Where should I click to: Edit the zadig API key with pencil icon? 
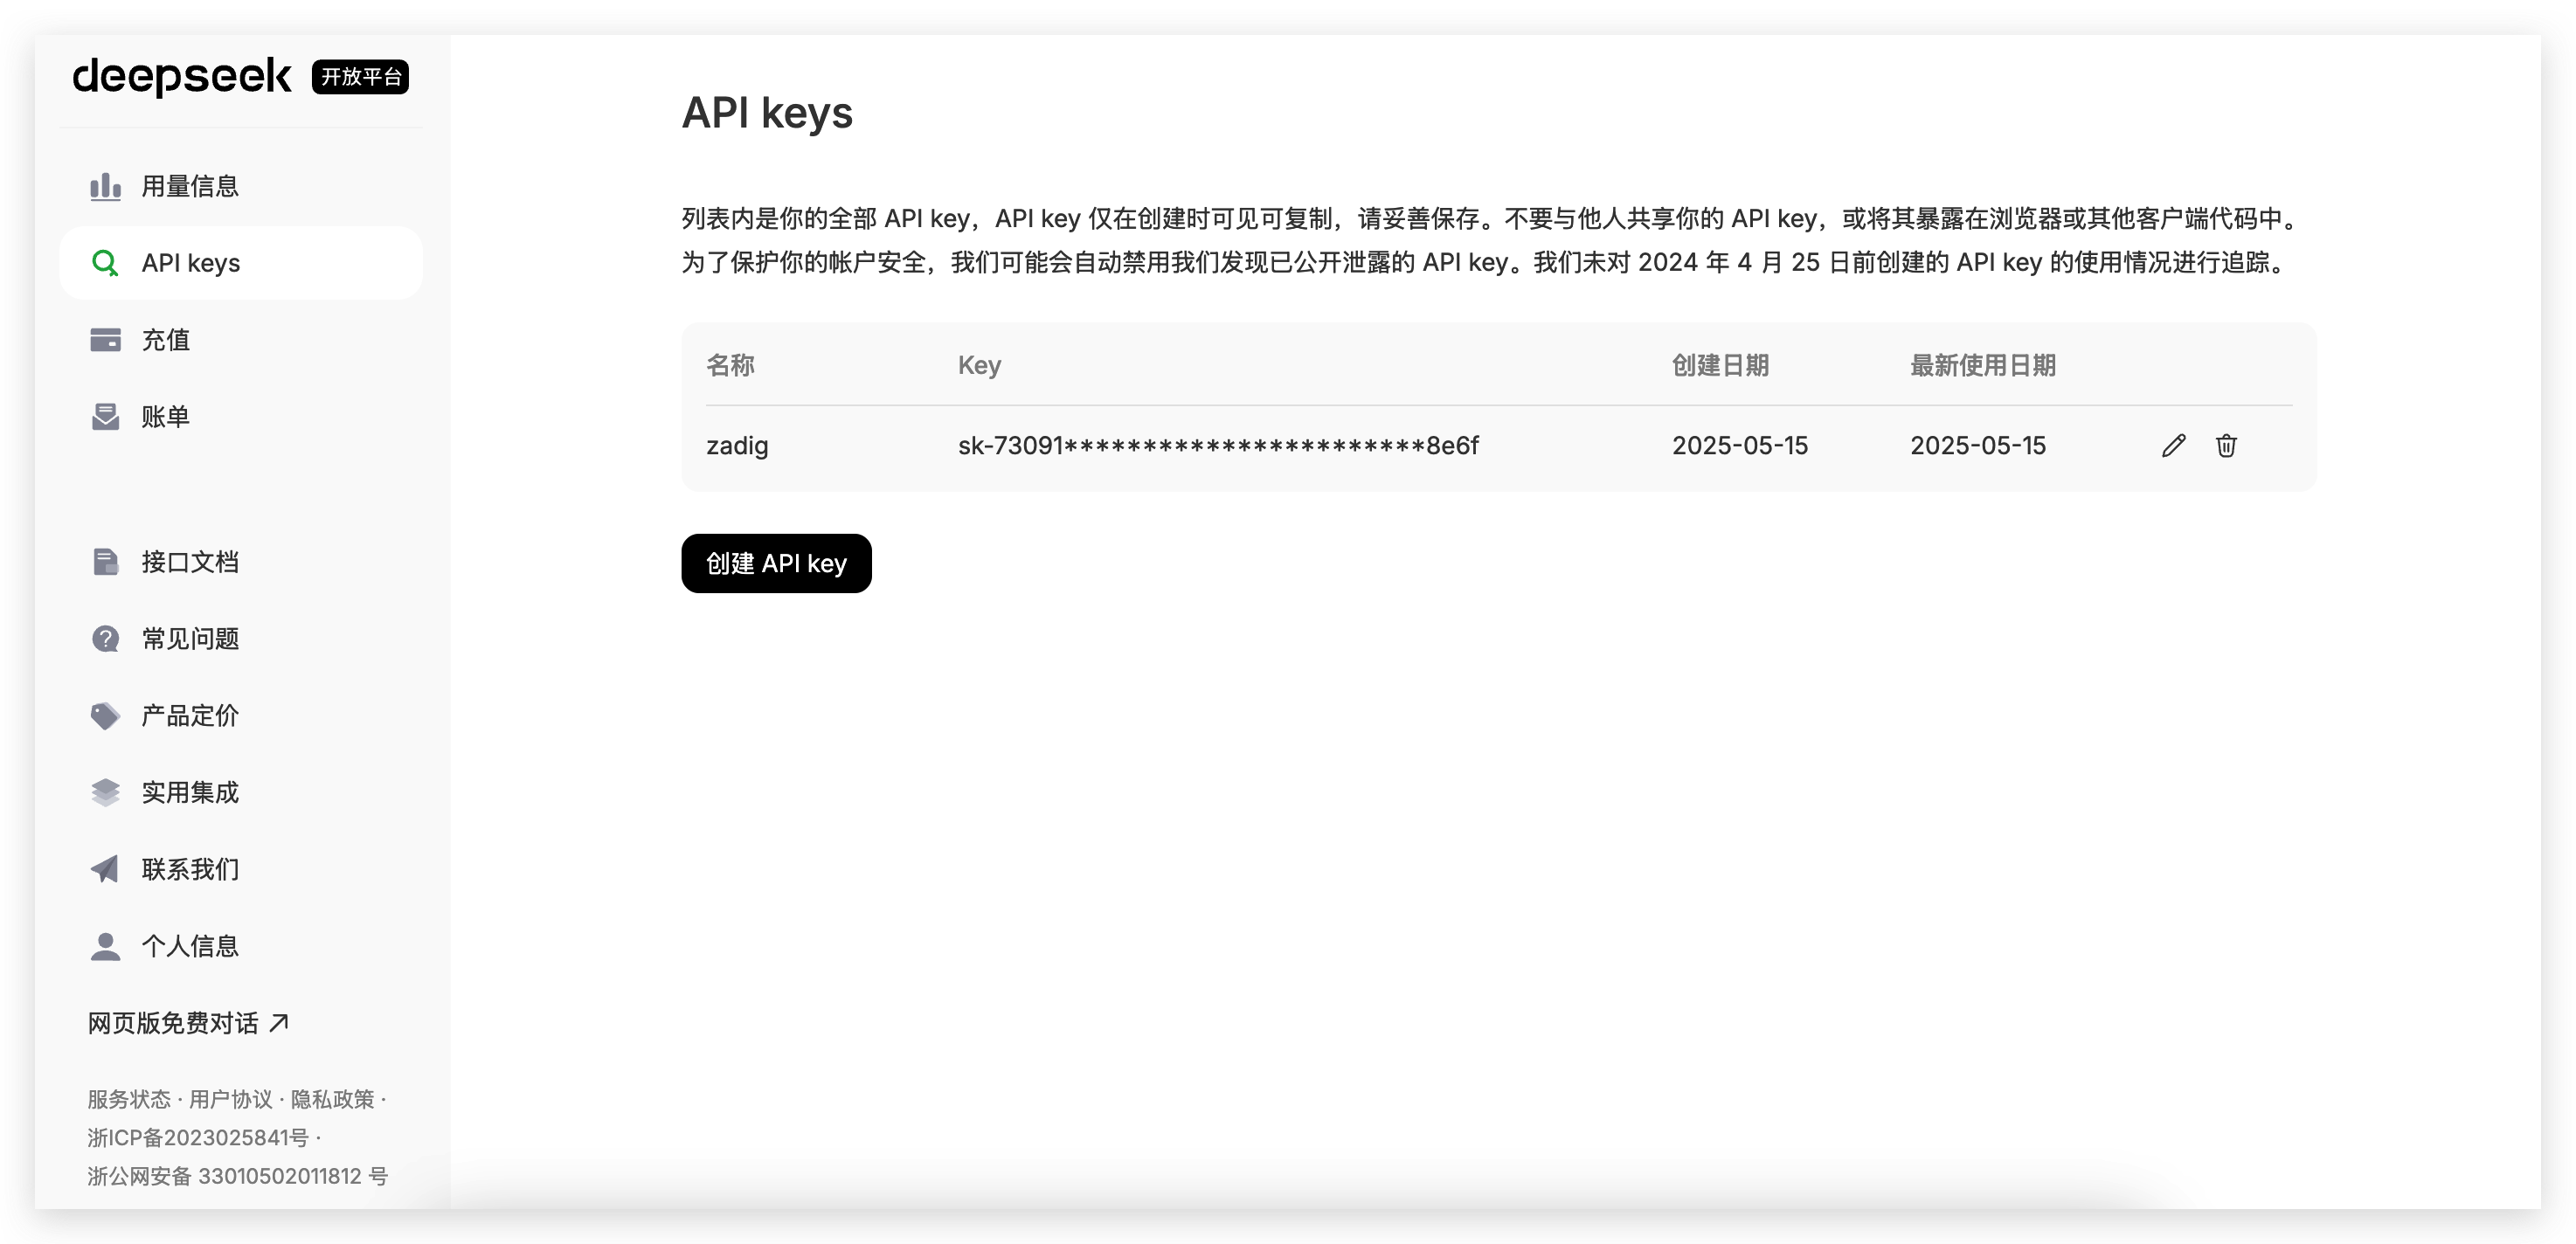tap(2173, 446)
